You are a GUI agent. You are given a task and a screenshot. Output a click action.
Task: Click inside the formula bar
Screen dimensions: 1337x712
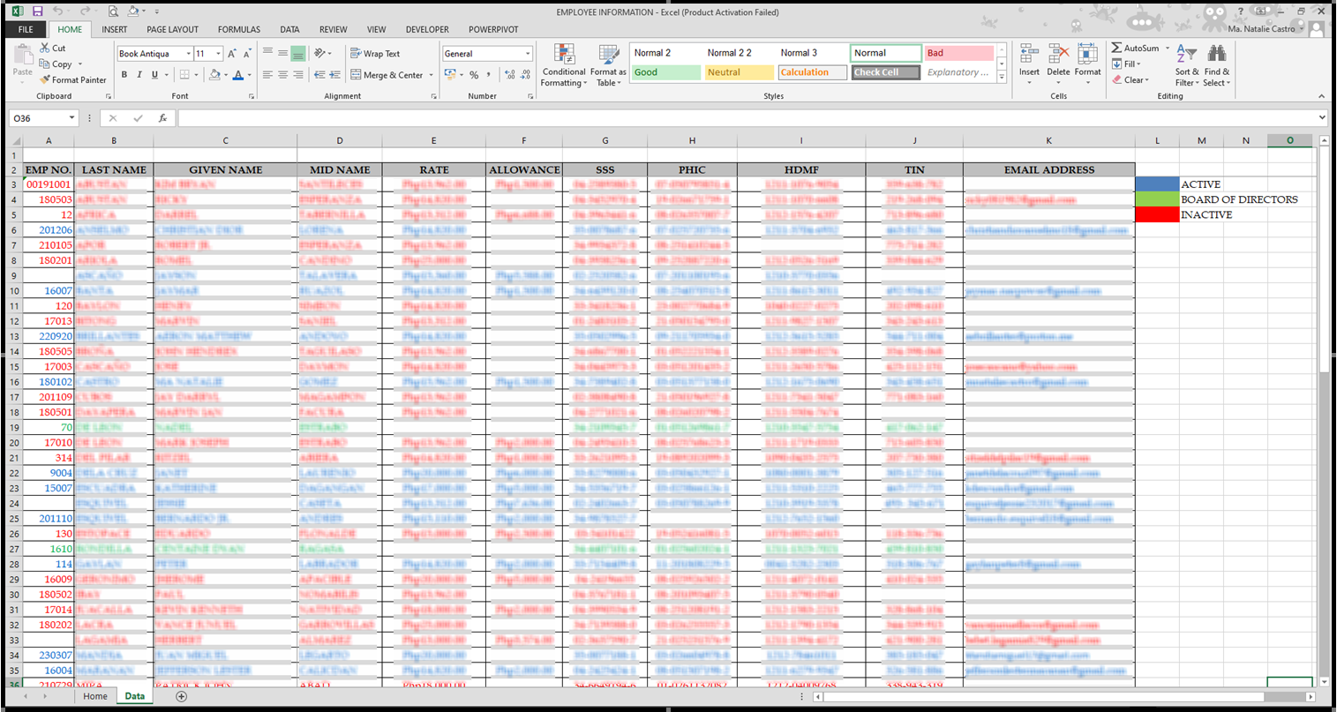click(x=748, y=118)
